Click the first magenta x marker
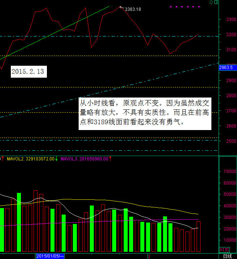The height and width of the screenshot is (259, 237). [x=171, y=7]
